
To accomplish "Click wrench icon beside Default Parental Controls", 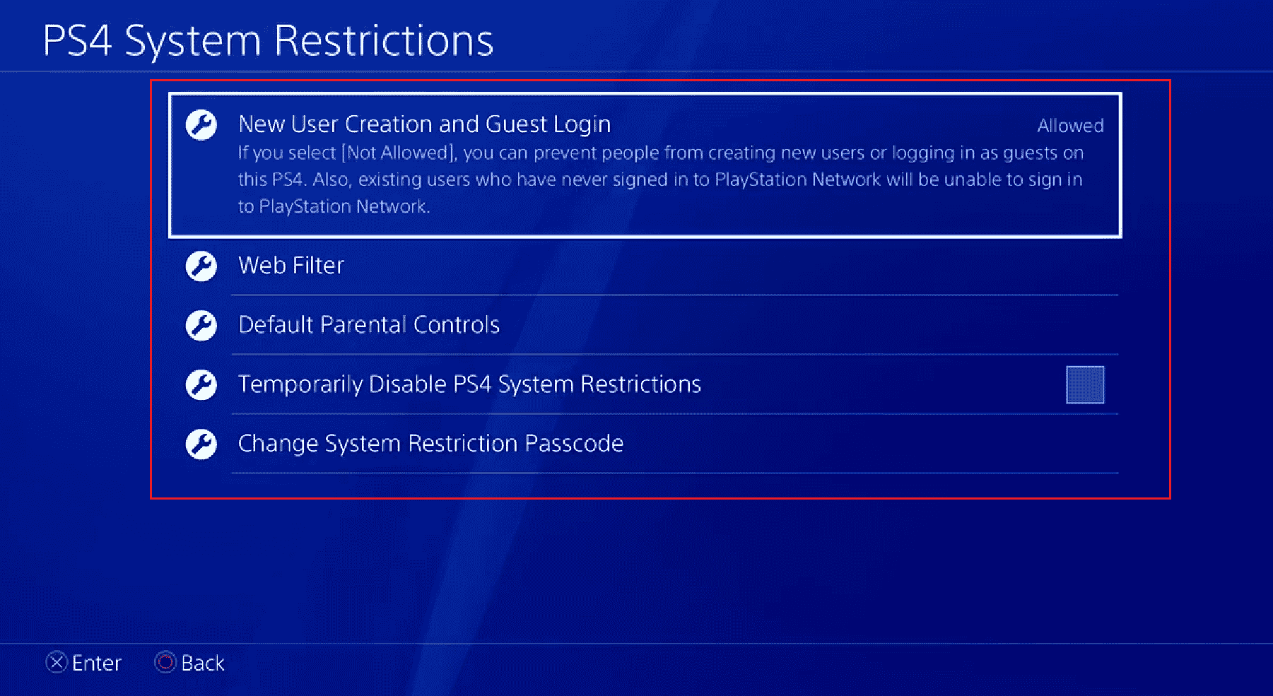I will [201, 326].
